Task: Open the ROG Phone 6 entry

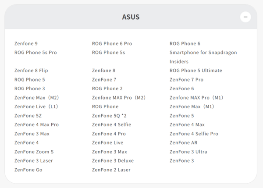Action: click(185, 44)
